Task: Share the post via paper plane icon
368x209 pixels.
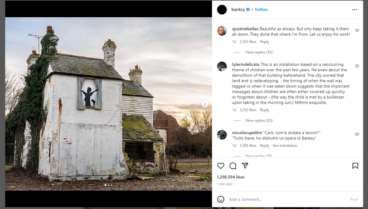Action: (245, 166)
